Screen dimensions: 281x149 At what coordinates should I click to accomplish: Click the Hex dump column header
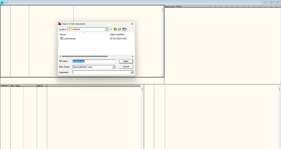[x=24, y=86]
